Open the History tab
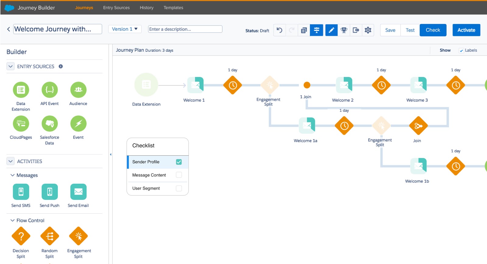The width and height of the screenshot is (487, 264). pyautogui.click(x=147, y=8)
